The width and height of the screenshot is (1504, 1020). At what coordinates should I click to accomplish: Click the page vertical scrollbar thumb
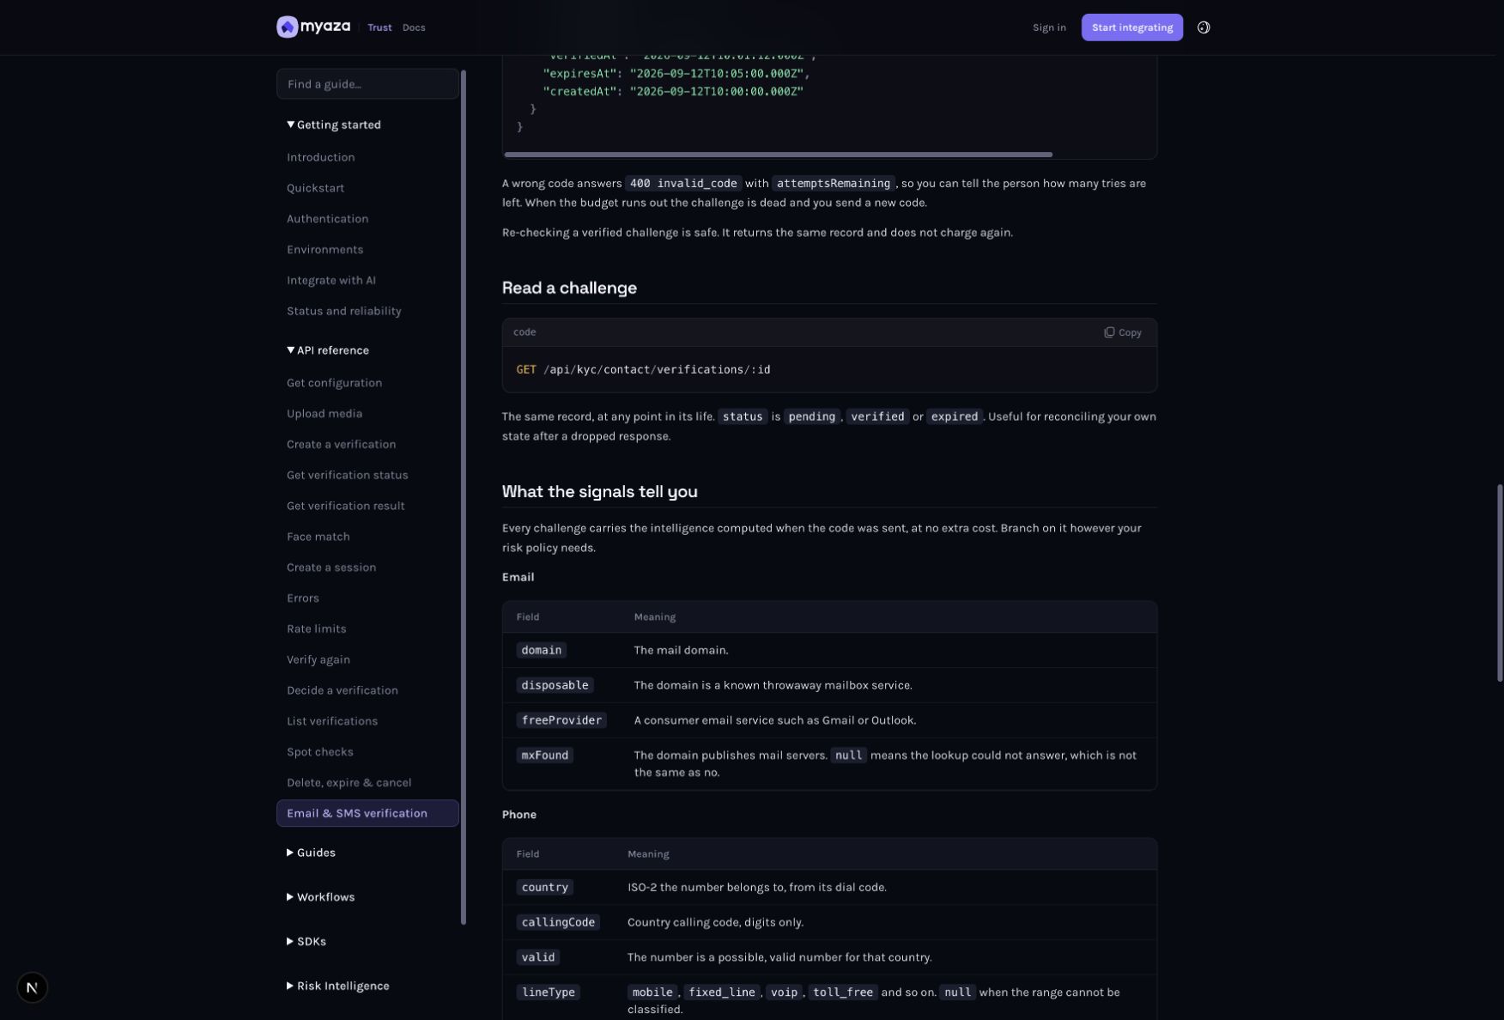[1500, 583]
